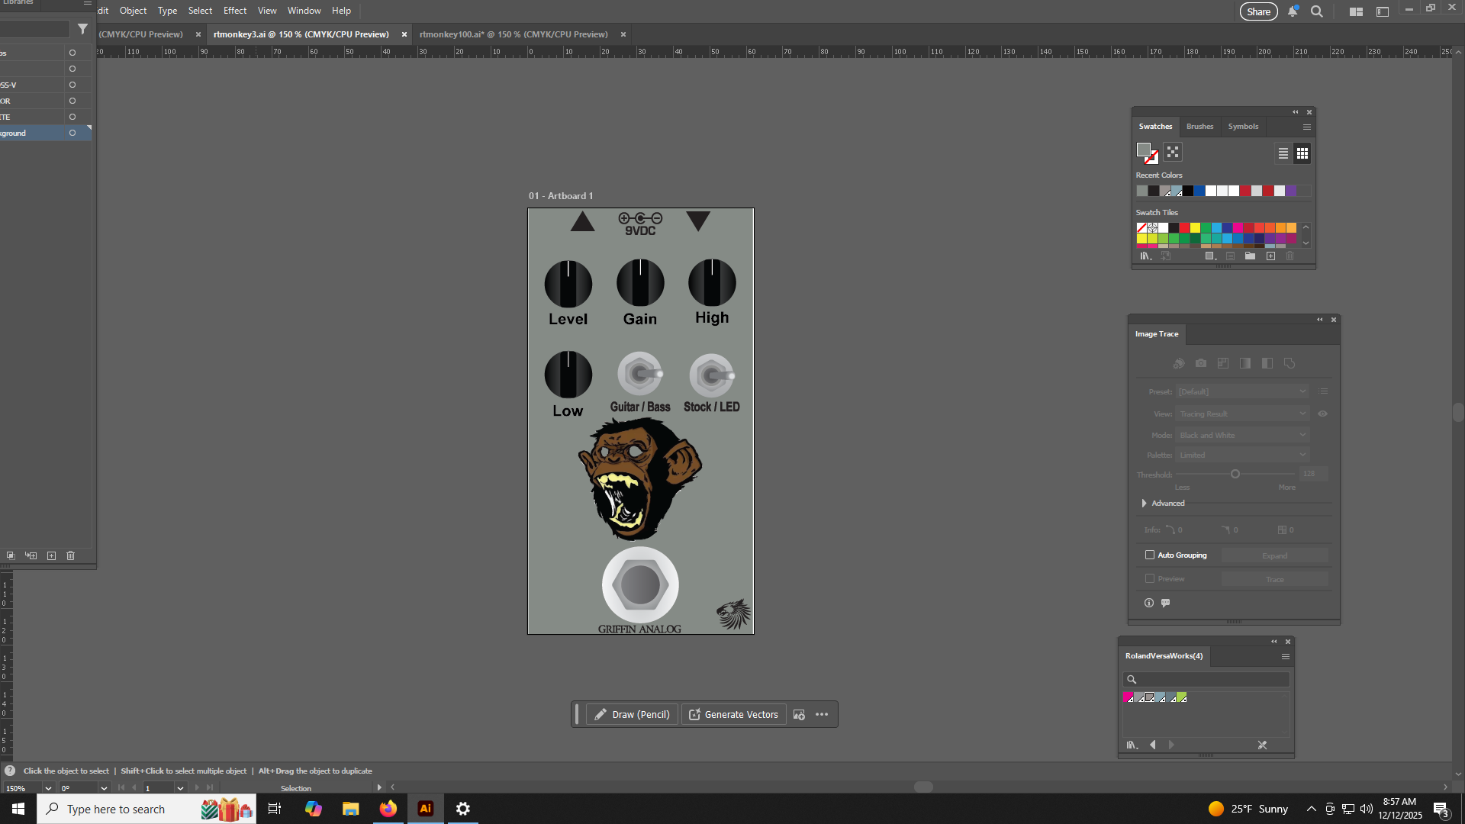Click the Draw (Pencil) button
Image resolution: width=1465 pixels, height=824 pixels.
pyautogui.click(x=632, y=715)
